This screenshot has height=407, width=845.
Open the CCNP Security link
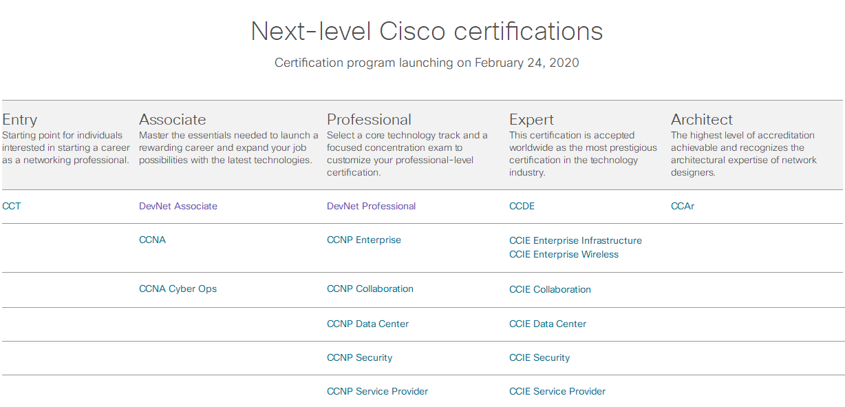tap(359, 357)
